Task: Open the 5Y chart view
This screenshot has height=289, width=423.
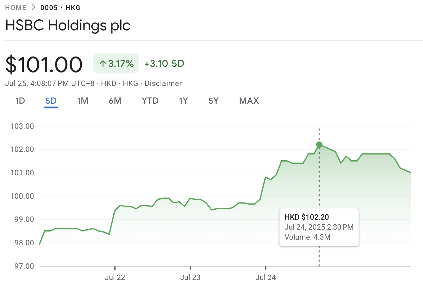Action: pos(213,101)
